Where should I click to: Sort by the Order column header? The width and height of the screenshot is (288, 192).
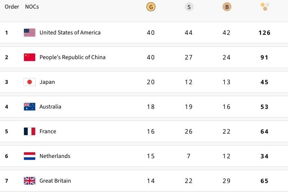coord(12,7)
